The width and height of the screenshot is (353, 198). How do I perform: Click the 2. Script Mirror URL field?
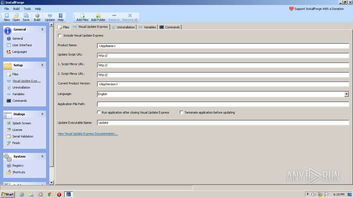223,75
